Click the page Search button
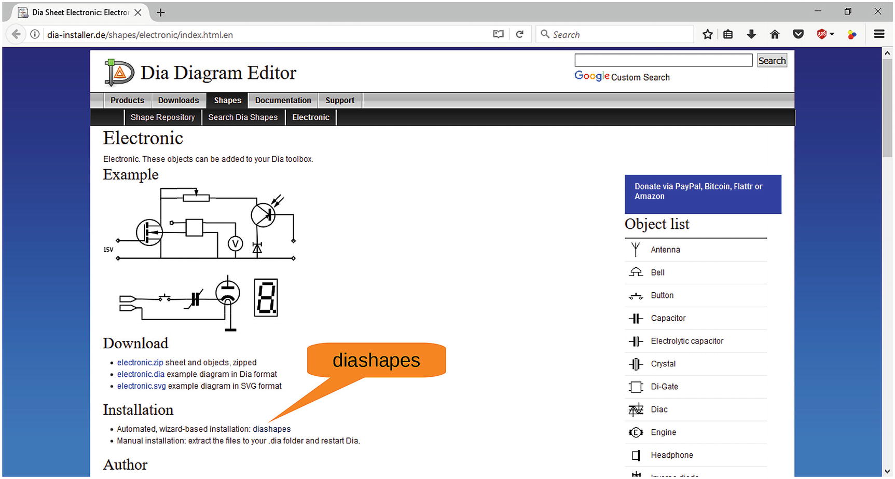Screen dimensions: 895x479 pos(772,61)
